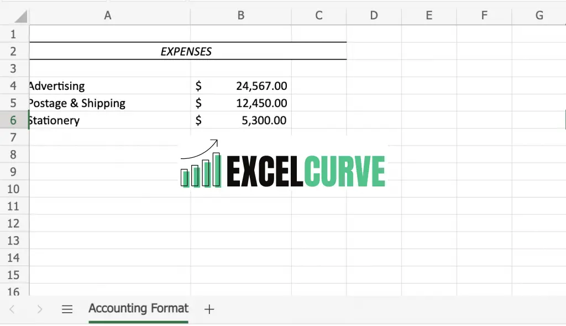
Task: Add a new sheet with plus icon
Action: (x=209, y=309)
